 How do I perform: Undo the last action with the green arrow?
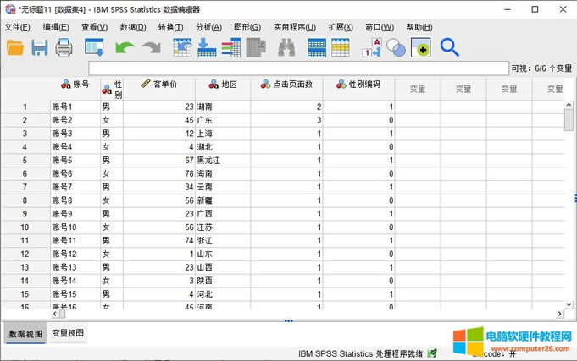click(125, 48)
